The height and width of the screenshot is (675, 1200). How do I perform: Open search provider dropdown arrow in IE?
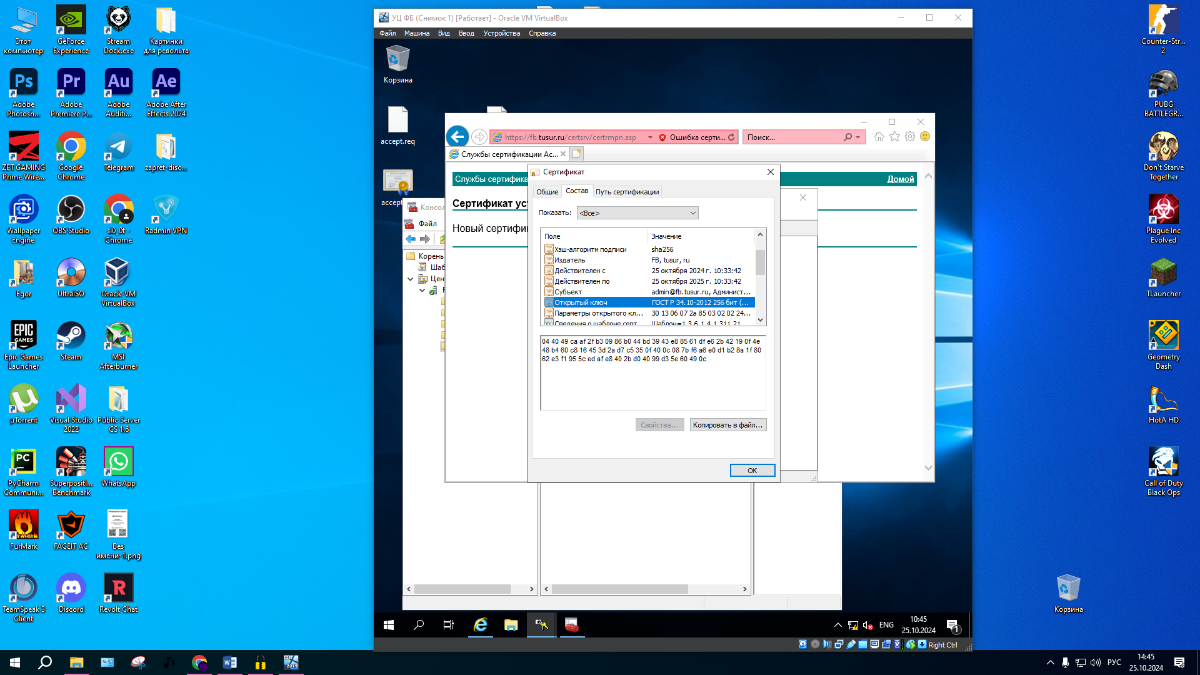(x=858, y=137)
